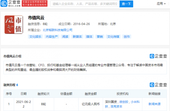Select the 新媒体 tag
The width and height of the screenshot is (170, 111).
coord(77,37)
